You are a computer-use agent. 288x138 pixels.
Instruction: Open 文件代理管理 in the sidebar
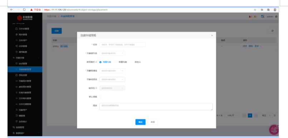[23, 104]
